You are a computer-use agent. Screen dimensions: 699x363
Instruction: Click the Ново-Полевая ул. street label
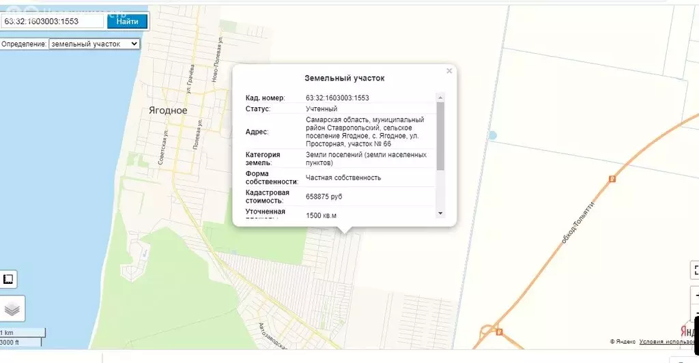pyautogui.click(x=217, y=59)
